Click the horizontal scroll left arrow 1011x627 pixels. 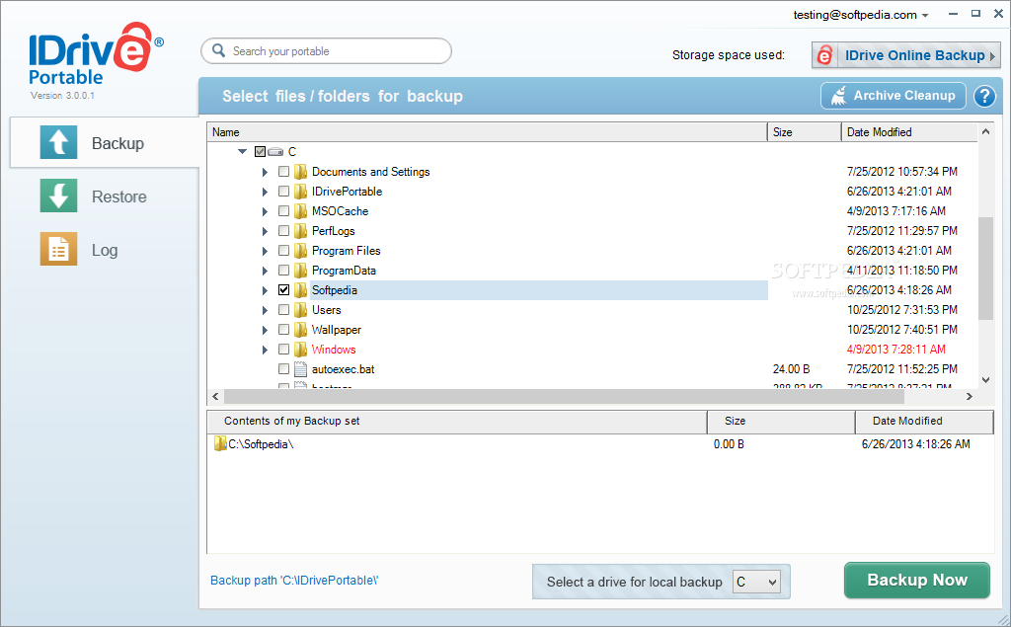pyautogui.click(x=215, y=396)
